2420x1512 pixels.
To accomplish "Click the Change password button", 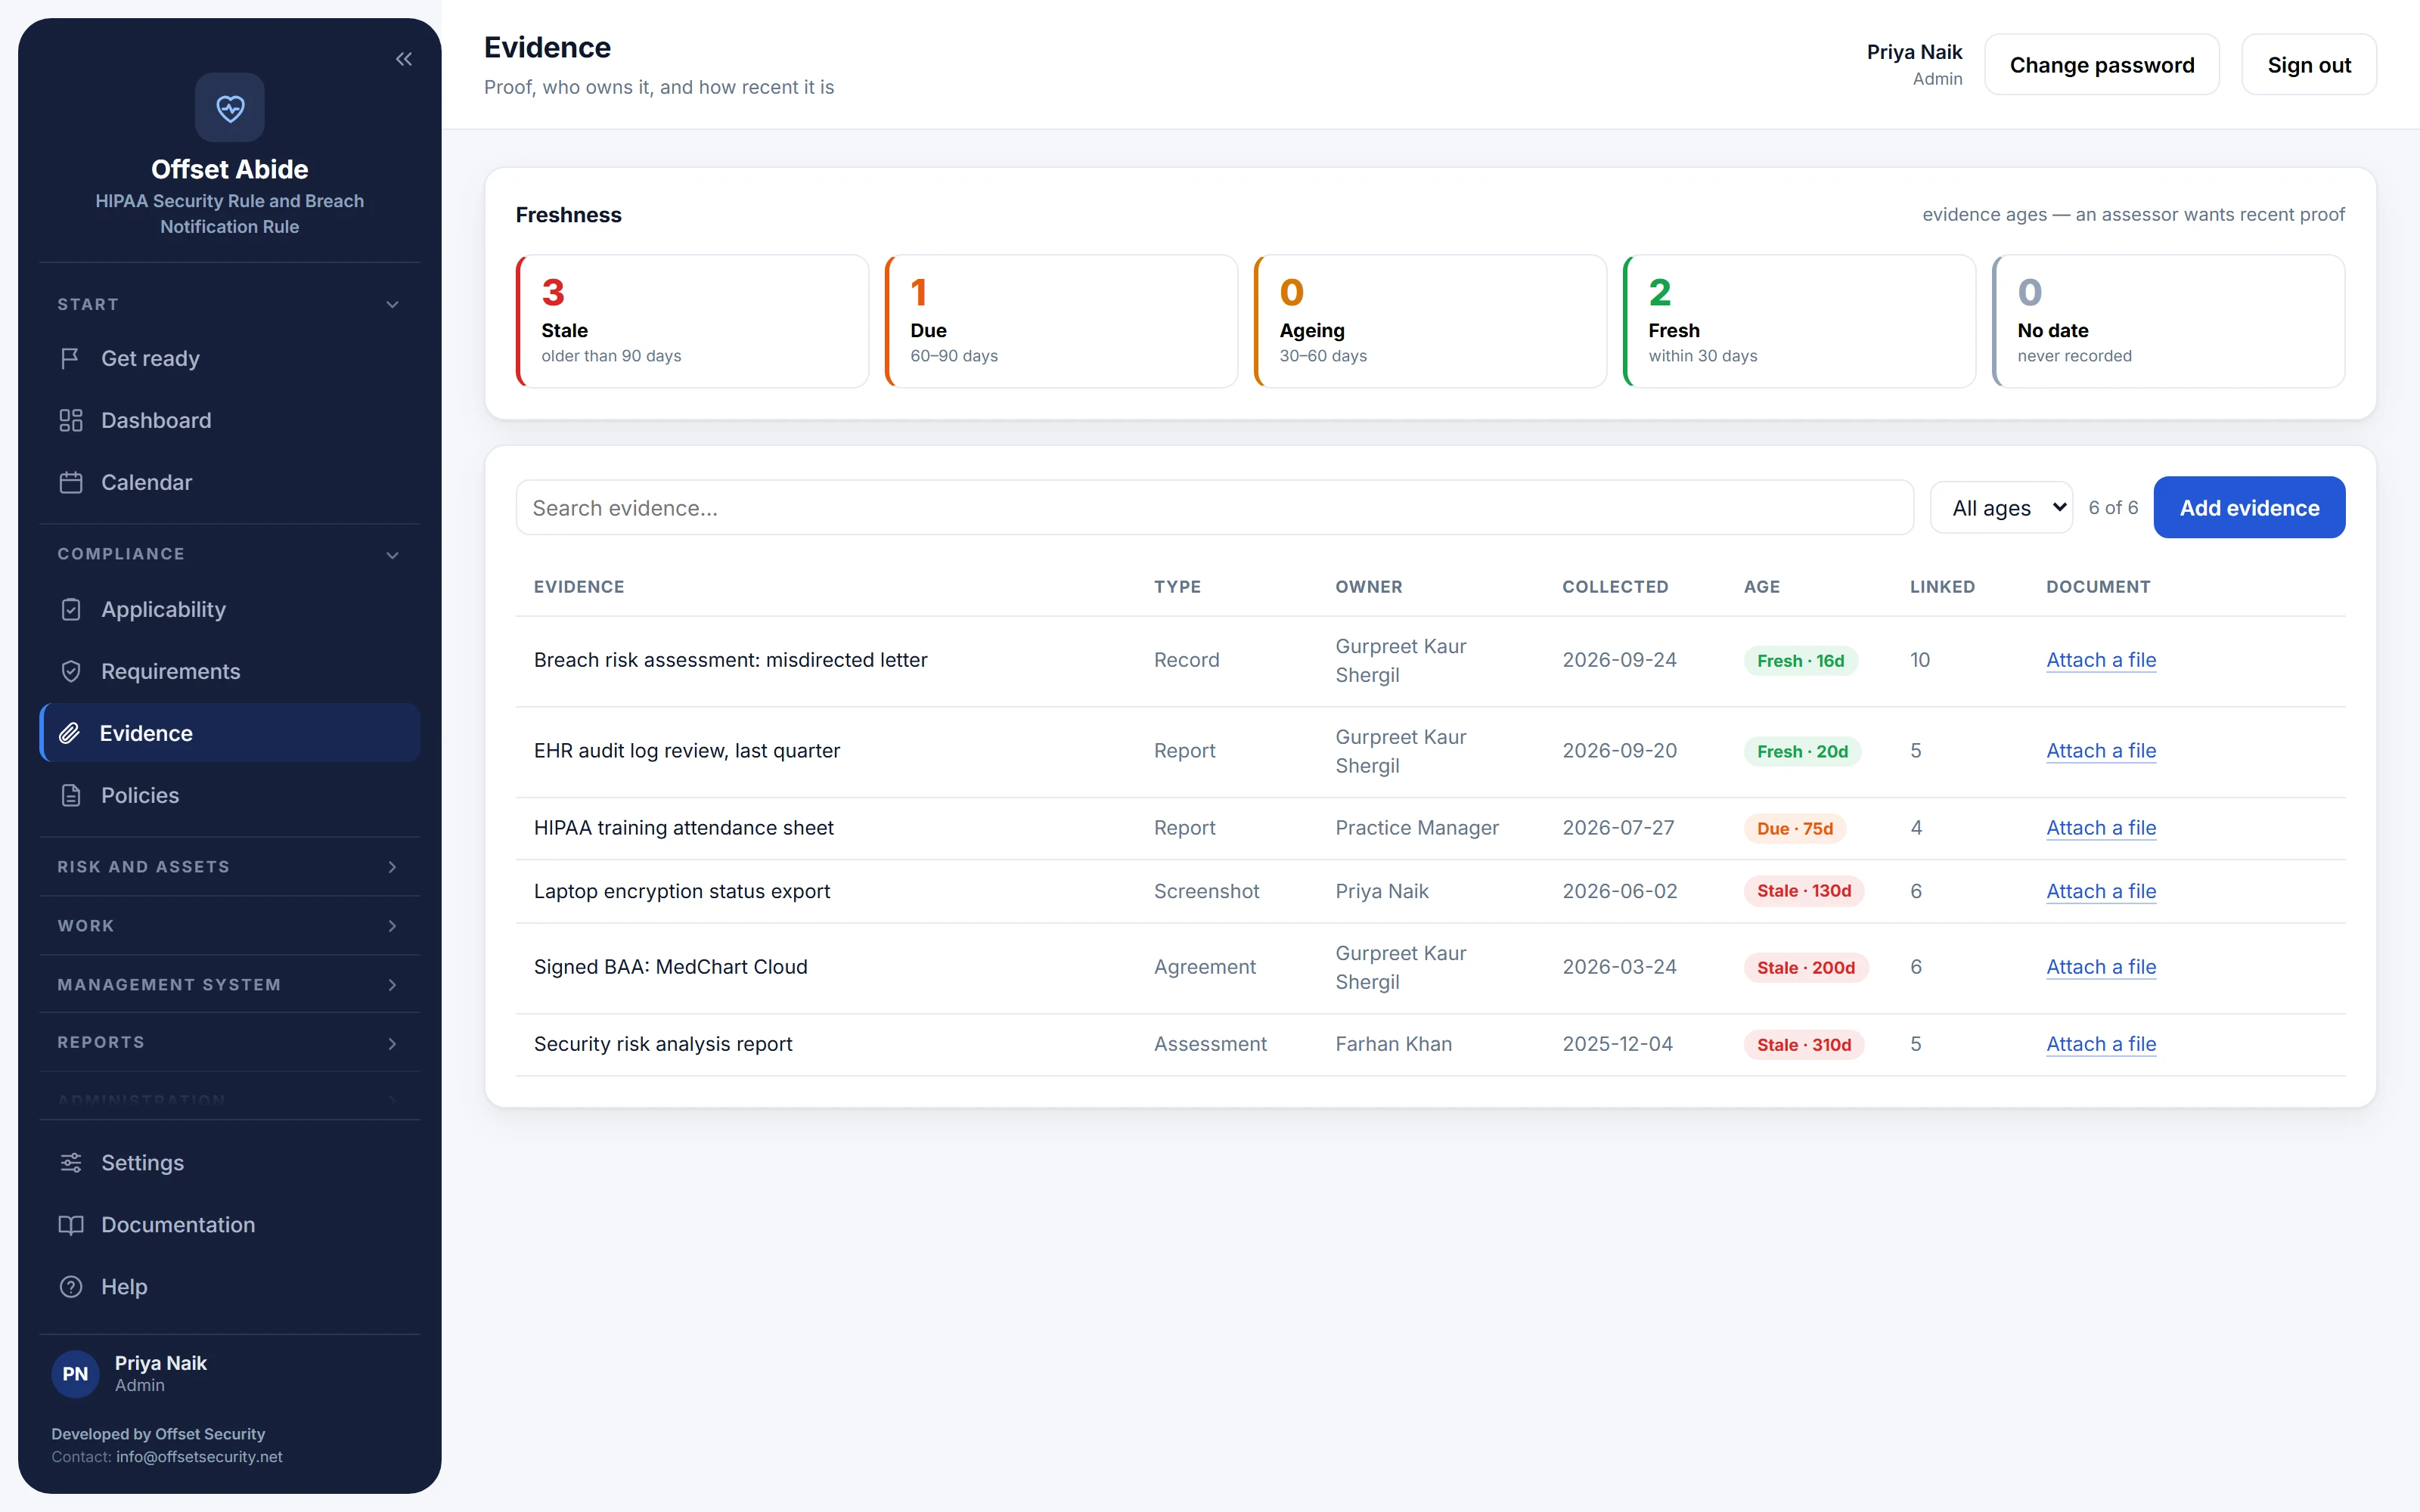I will coord(2102,65).
